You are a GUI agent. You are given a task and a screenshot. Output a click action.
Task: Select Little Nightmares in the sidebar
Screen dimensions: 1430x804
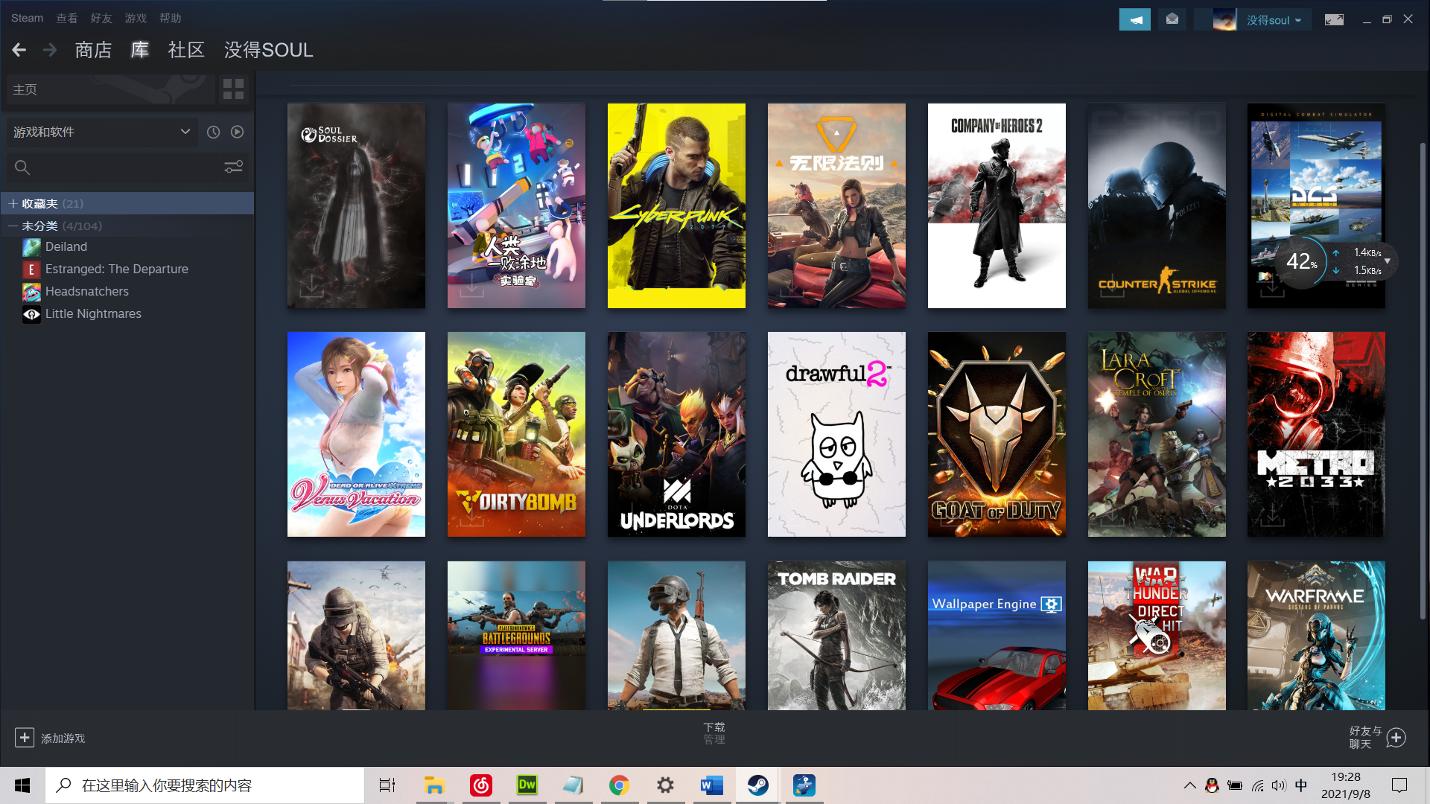pyautogui.click(x=93, y=313)
